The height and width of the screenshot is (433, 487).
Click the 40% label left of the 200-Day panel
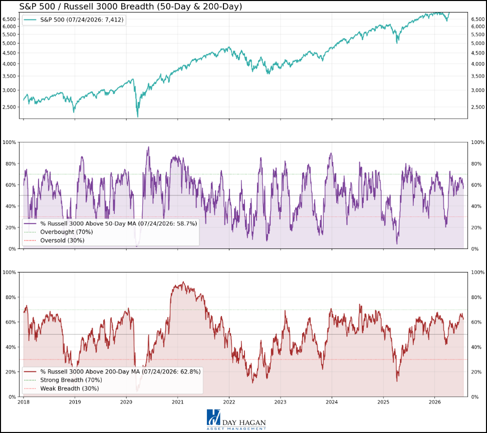[11, 347]
